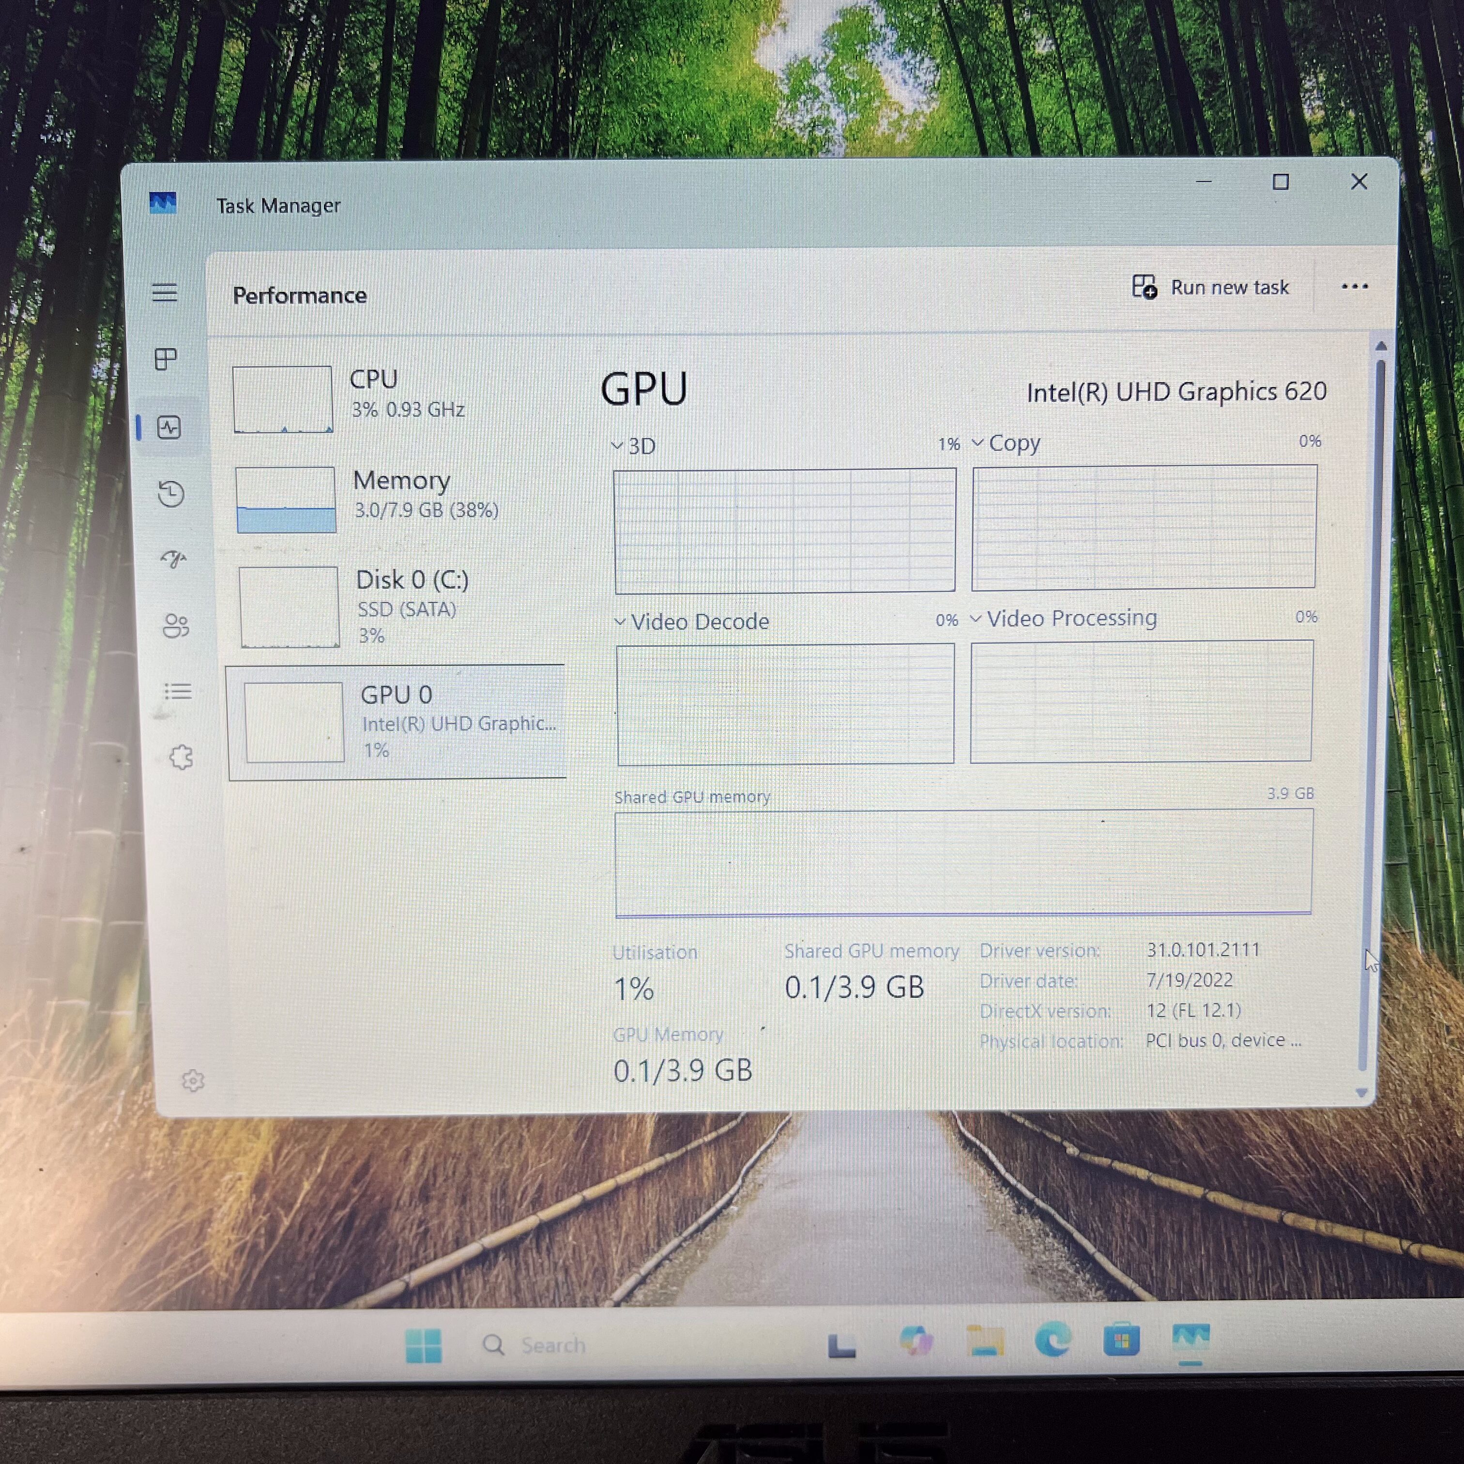
Task: Open the Details page list icon
Action: [178, 691]
